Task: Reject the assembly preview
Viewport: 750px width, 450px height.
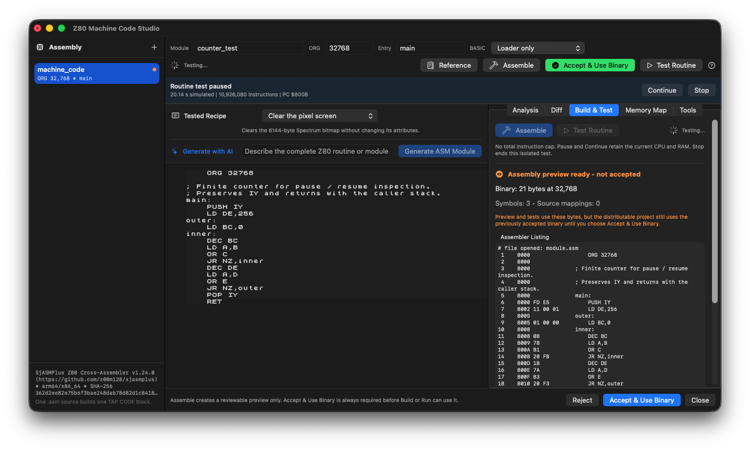Action: point(582,401)
